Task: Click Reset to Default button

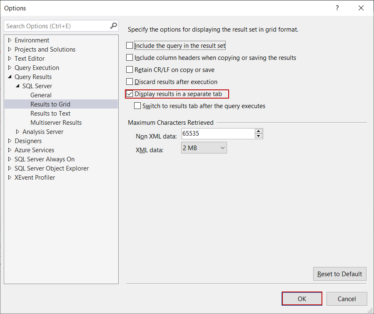Action: tap(339, 274)
